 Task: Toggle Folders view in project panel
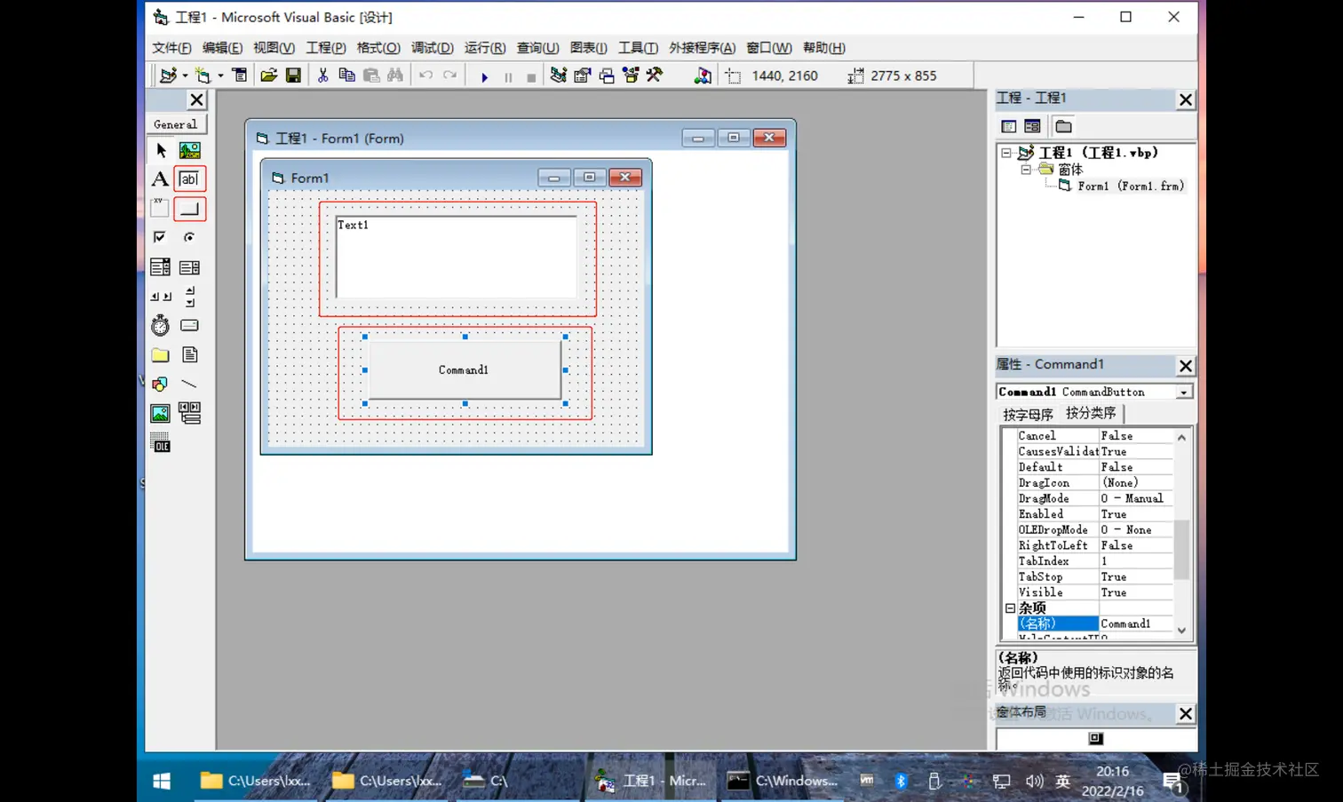click(x=1063, y=126)
